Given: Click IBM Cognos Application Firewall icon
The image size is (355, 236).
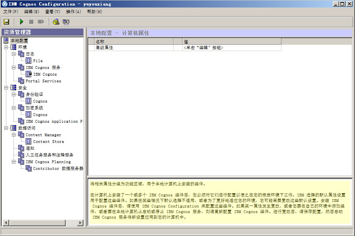Looking at the screenshot, I should pyautogui.click(x=21, y=121).
